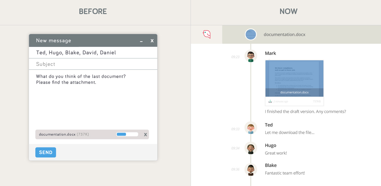This screenshot has width=381, height=186.
Task: Click Ted's avatar in the timeline
Action: pos(251,128)
